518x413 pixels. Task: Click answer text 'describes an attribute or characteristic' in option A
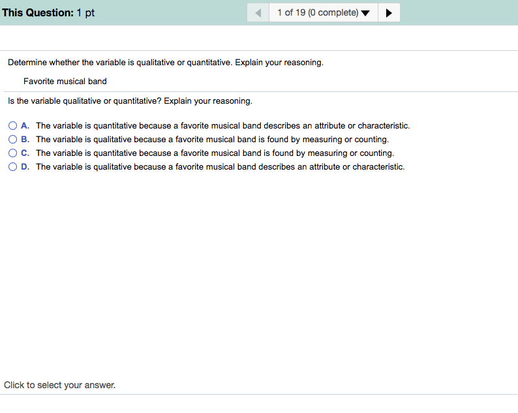337,126
